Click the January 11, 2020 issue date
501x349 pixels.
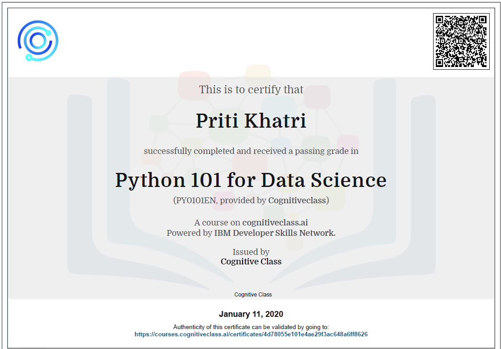[251, 314]
